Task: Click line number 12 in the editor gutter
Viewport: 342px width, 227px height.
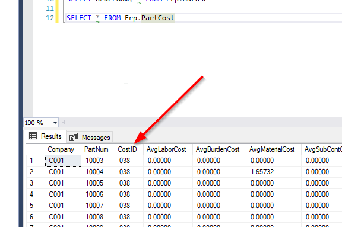Action: [50, 18]
